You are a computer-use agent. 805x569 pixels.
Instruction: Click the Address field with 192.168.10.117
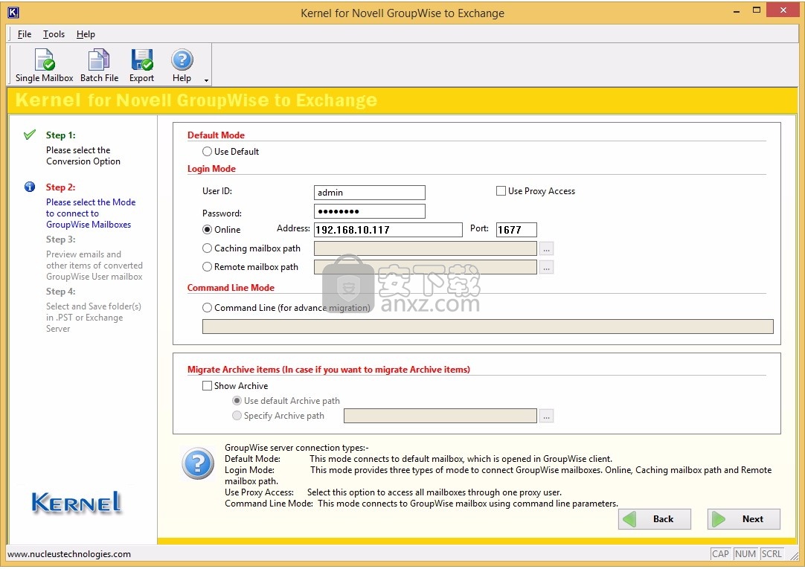388,230
